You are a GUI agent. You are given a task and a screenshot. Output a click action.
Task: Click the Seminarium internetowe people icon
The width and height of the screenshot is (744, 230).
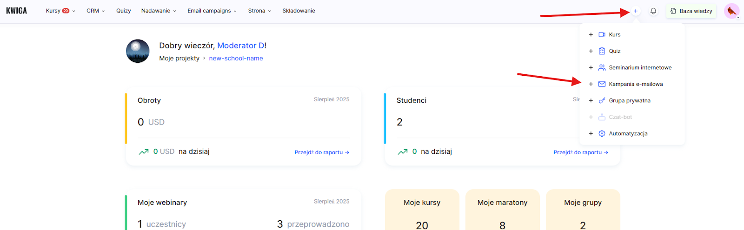[x=602, y=68]
